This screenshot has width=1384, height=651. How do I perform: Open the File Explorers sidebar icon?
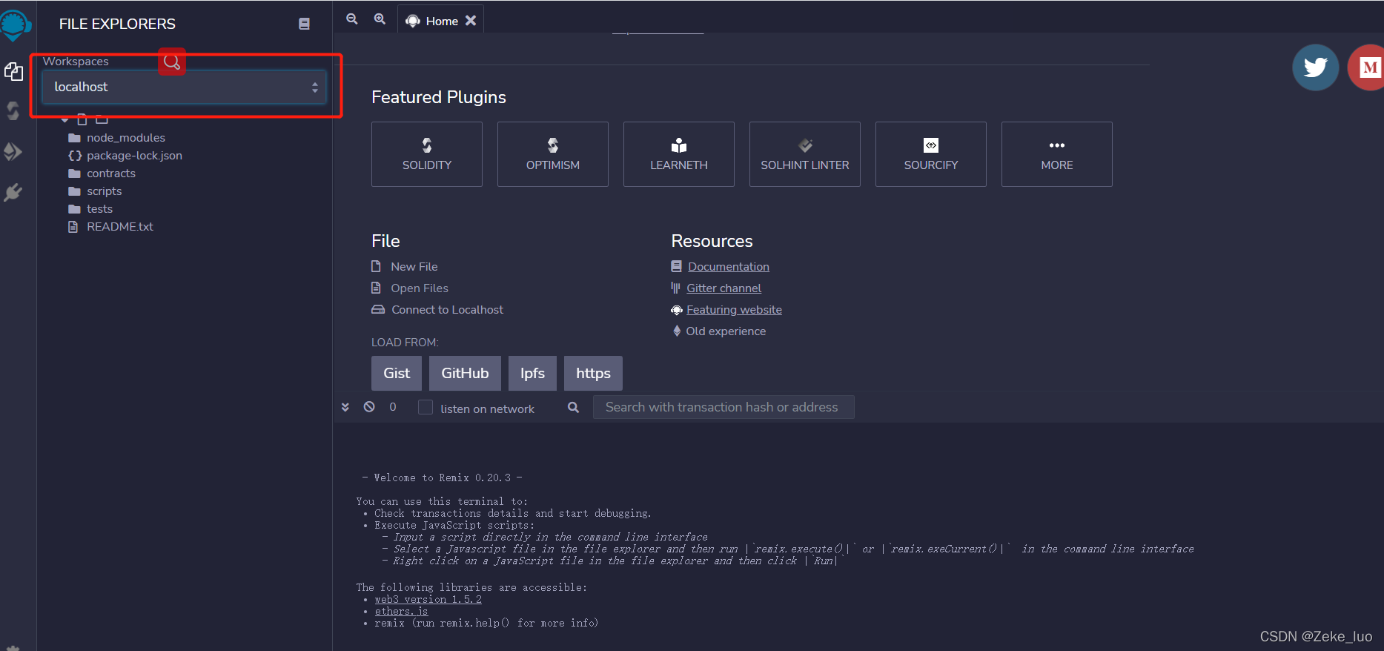13,72
